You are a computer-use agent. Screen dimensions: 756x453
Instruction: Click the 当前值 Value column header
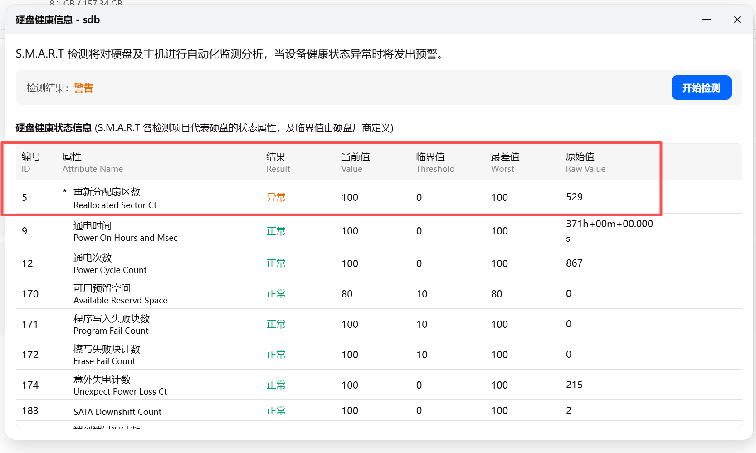[355, 162]
